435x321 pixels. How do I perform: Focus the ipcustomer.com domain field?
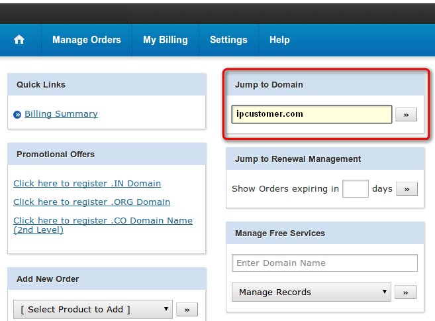(312, 114)
